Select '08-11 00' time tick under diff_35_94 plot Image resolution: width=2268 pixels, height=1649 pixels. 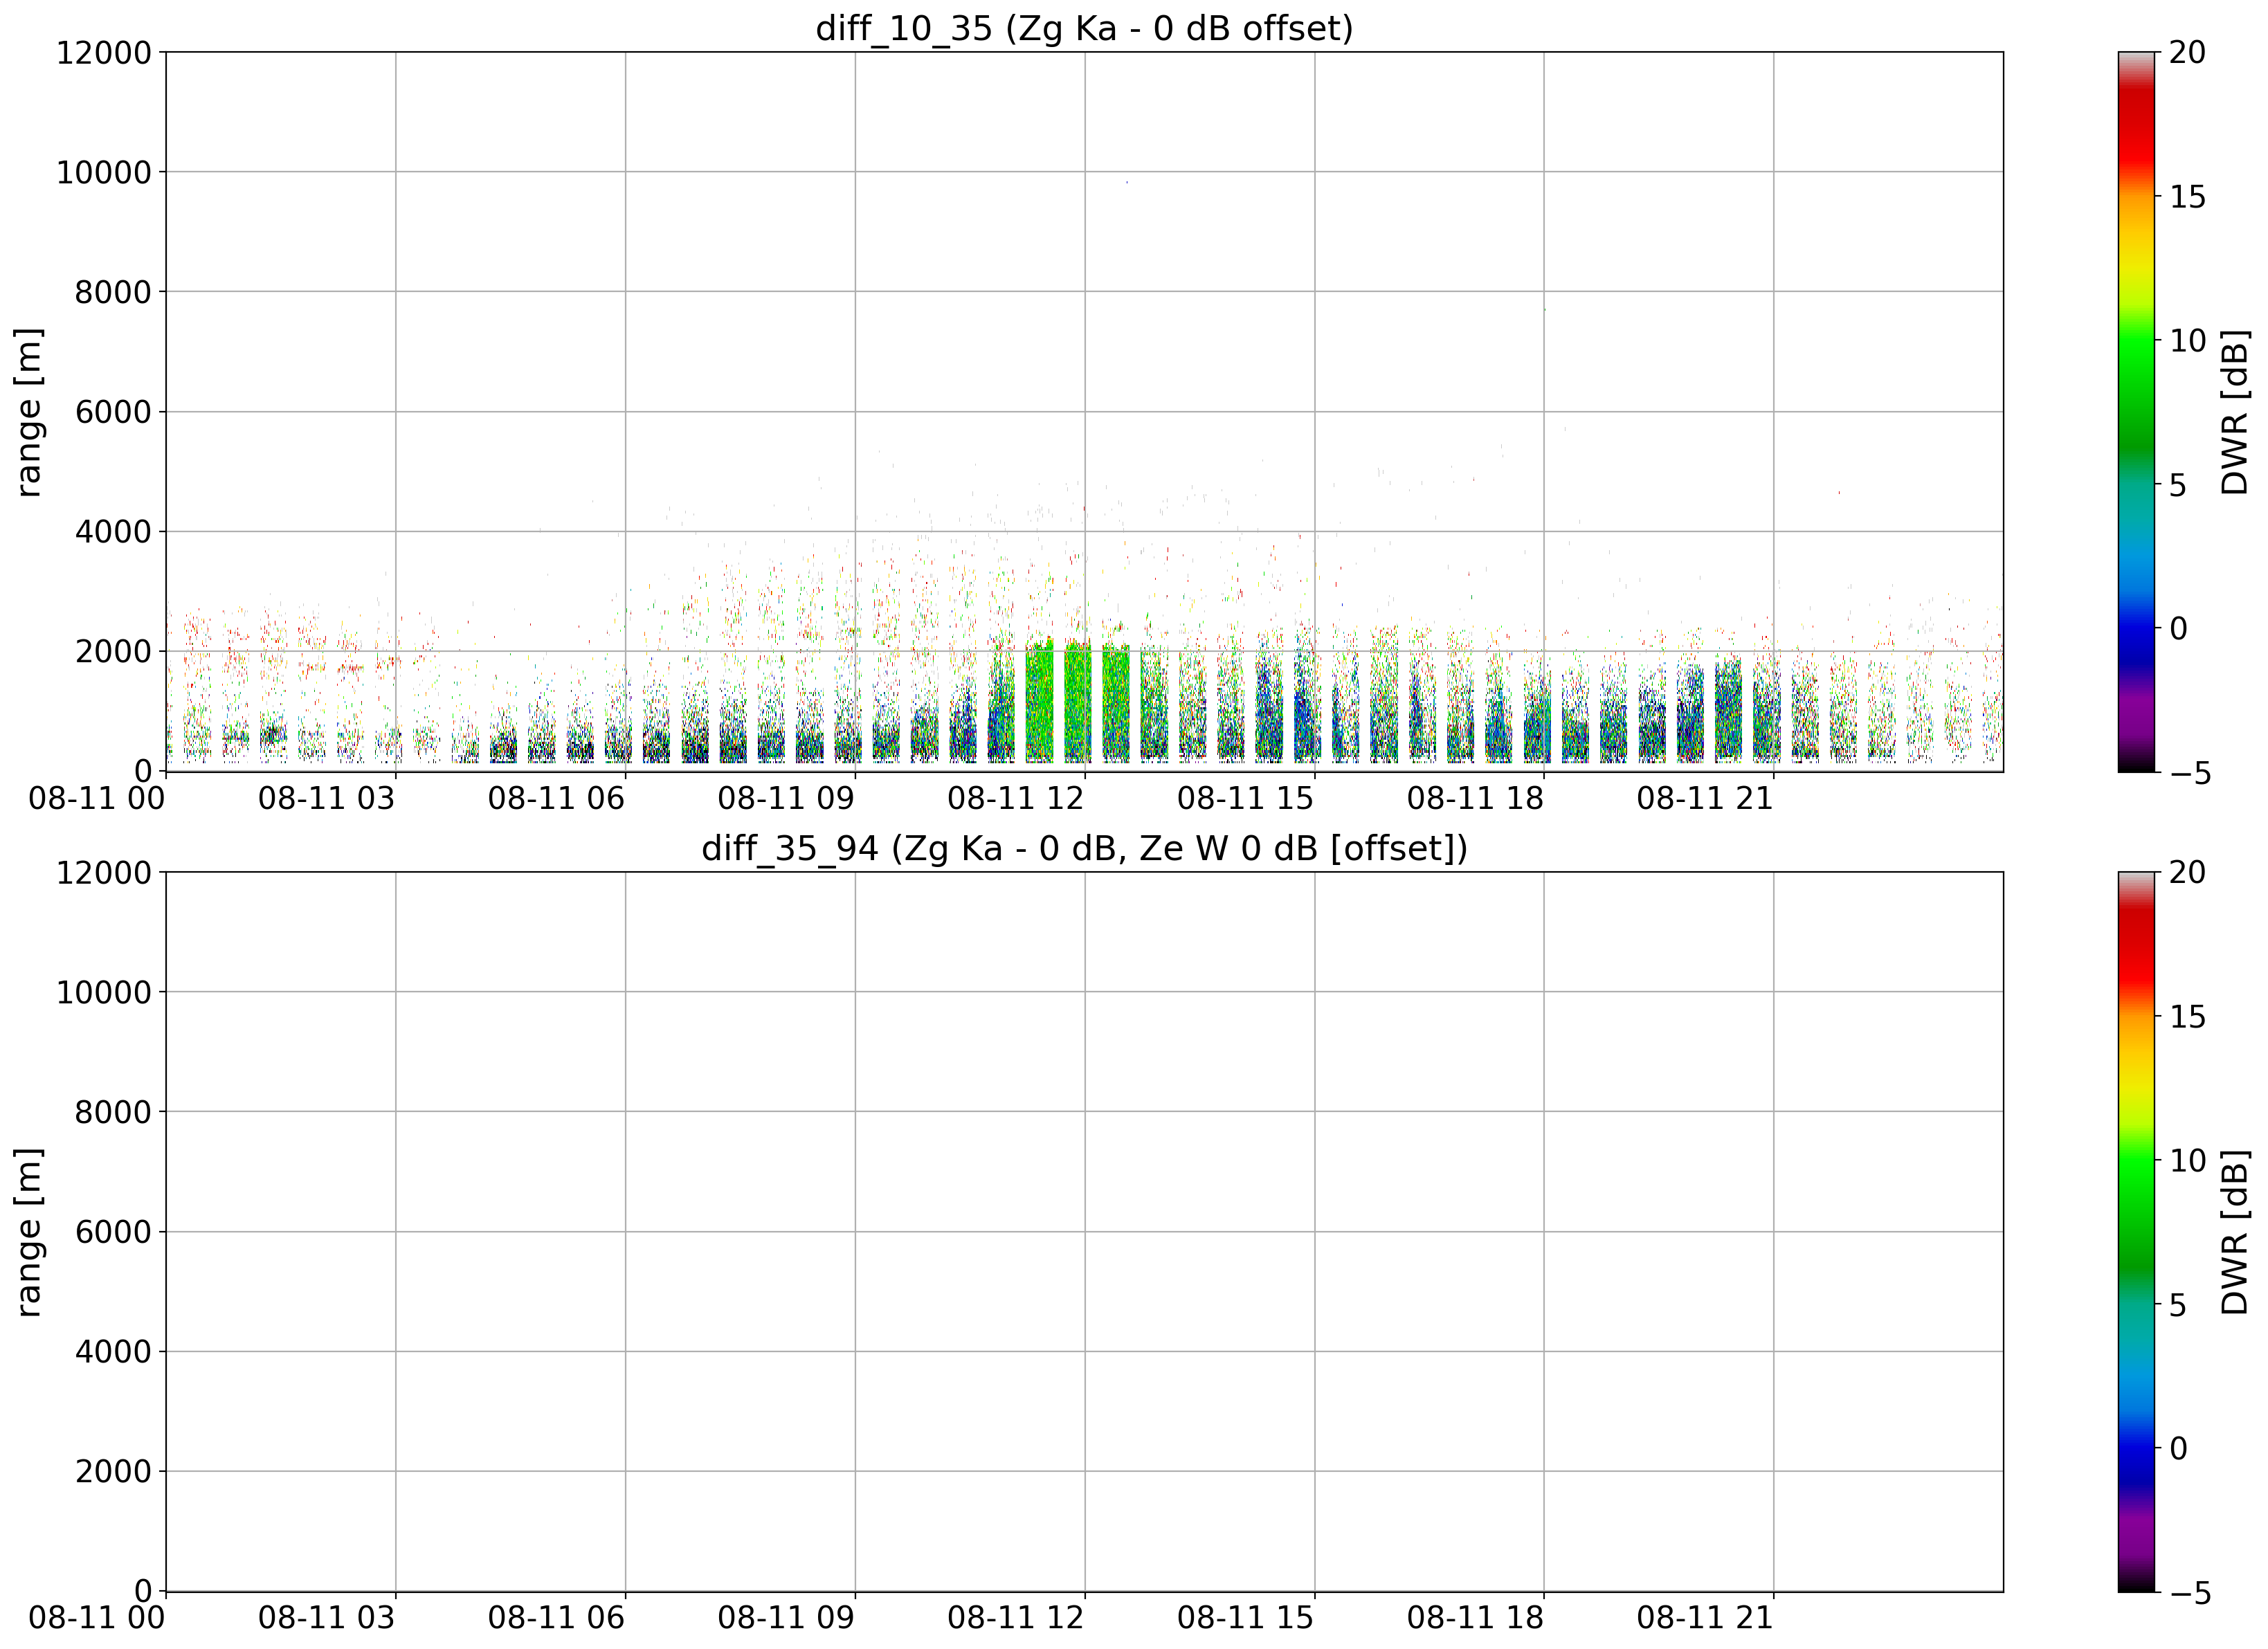(97, 1619)
